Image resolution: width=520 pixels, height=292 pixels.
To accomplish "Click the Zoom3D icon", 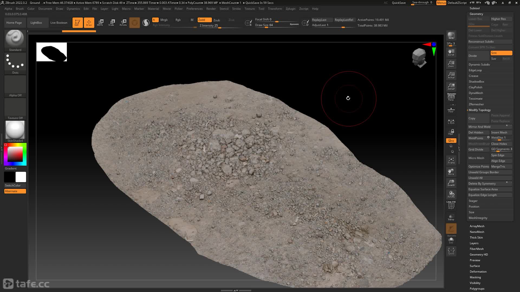I will (451, 183).
